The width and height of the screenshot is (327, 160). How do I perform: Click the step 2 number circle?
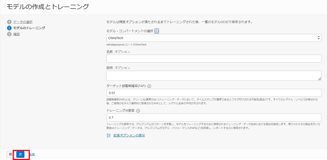pos(9,28)
